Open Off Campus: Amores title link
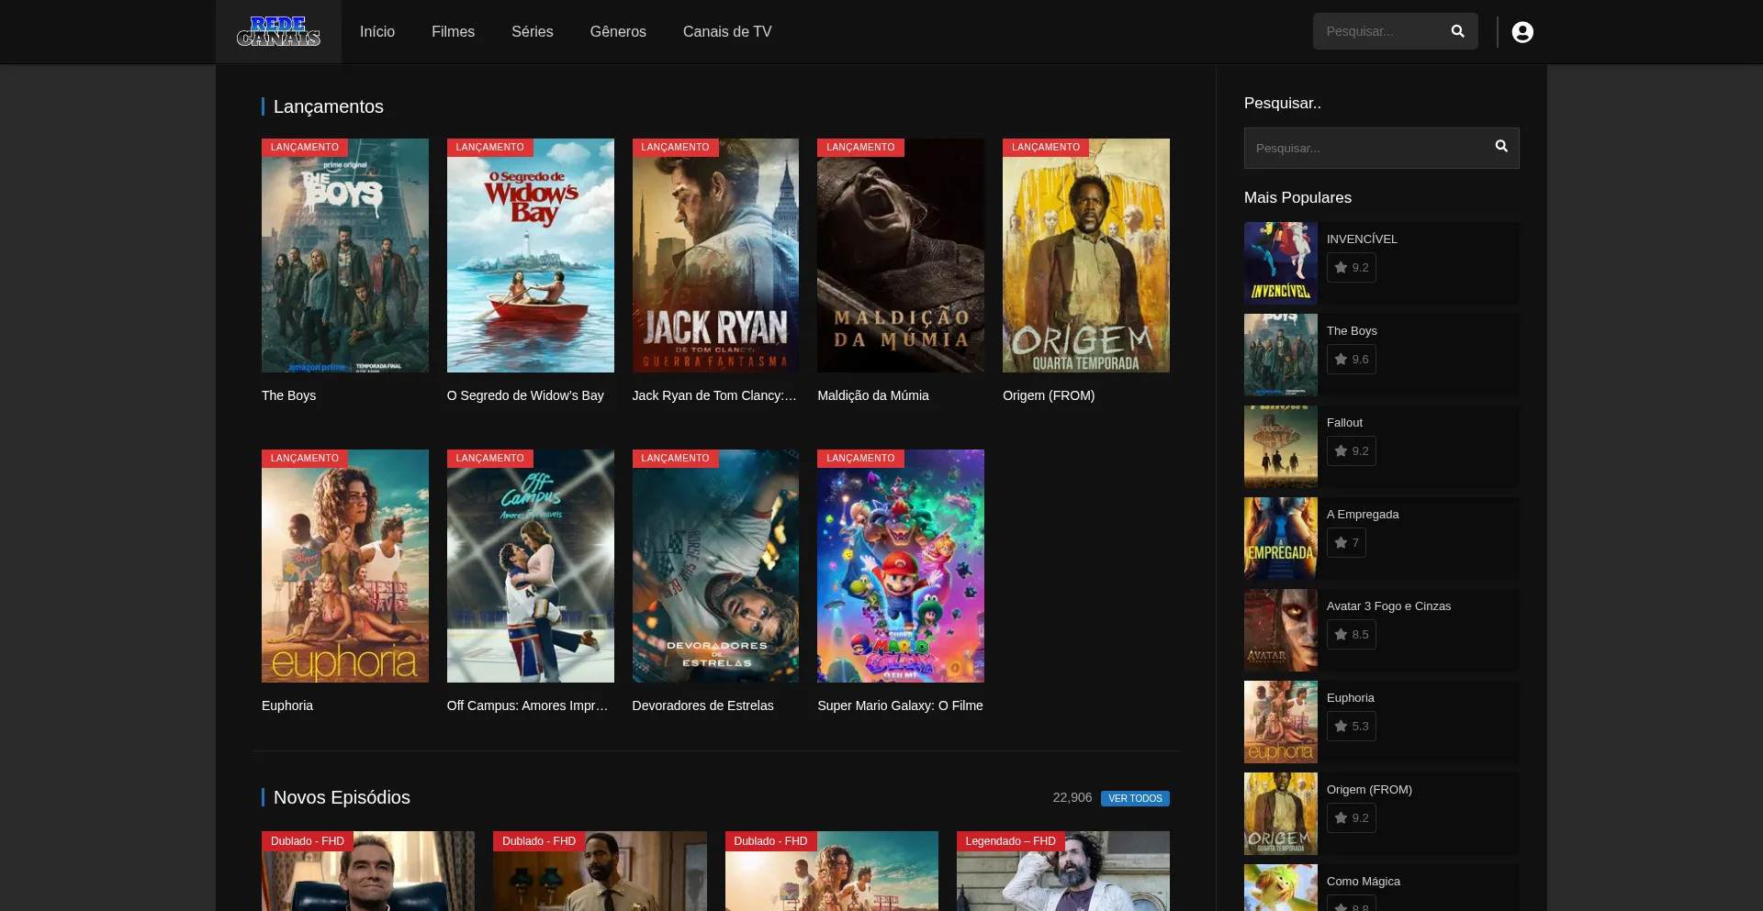The image size is (1763, 911). [x=528, y=705]
